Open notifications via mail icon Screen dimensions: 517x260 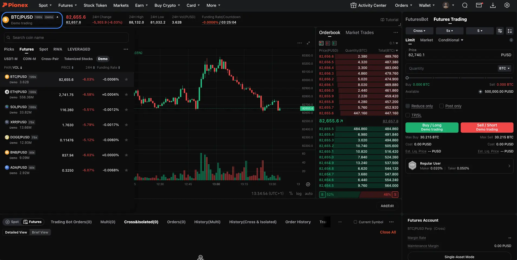point(479,5)
